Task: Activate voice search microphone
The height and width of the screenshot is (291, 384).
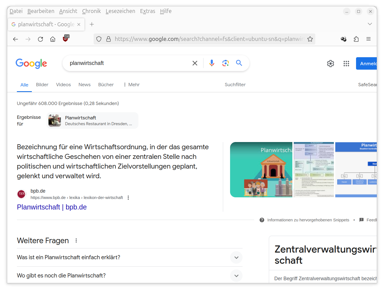Action: [212, 63]
